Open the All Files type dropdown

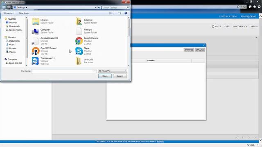point(112,71)
